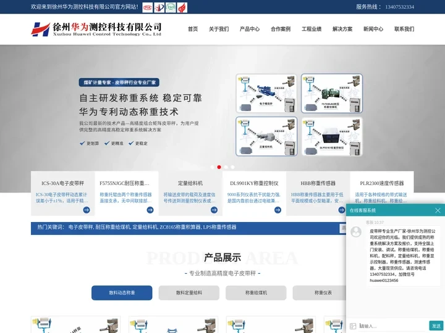The width and height of the screenshot is (445, 333).
Task: Click the Xuzhou Huawei company logo
Action: coord(96,29)
